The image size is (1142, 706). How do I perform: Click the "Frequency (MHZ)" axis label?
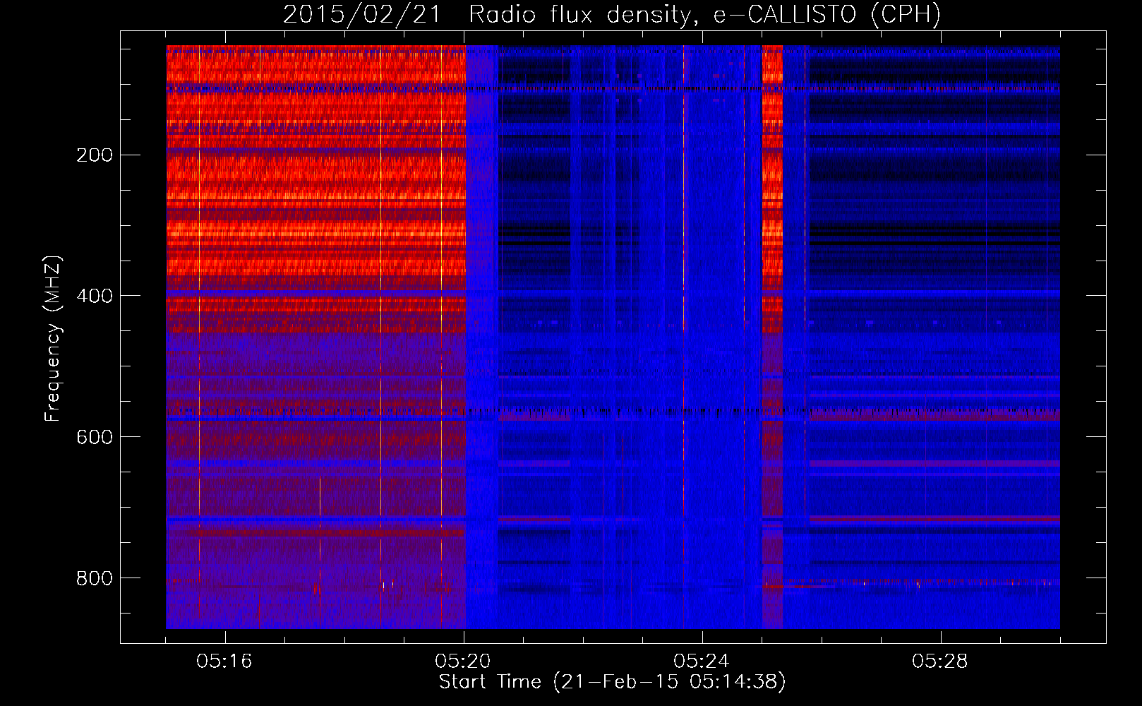pyautogui.click(x=53, y=339)
